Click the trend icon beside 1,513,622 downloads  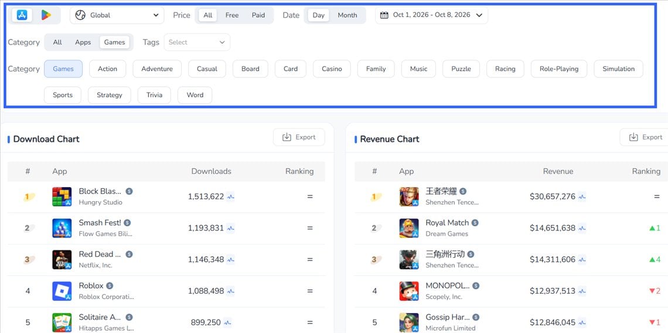pos(230,197)
